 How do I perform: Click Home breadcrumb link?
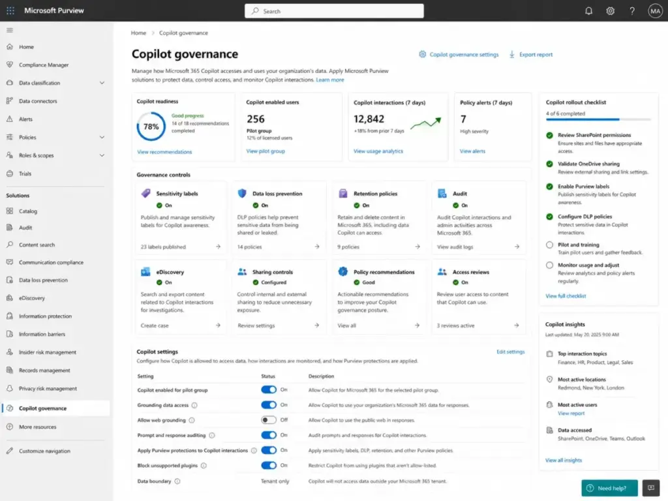click(x=138, y=33)
